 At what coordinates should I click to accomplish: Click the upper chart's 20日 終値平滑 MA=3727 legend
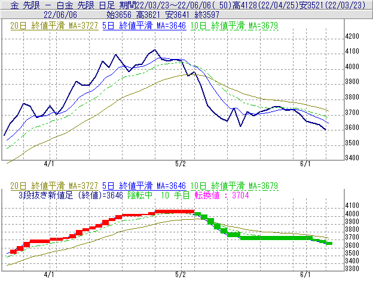[x=54, y=26]
